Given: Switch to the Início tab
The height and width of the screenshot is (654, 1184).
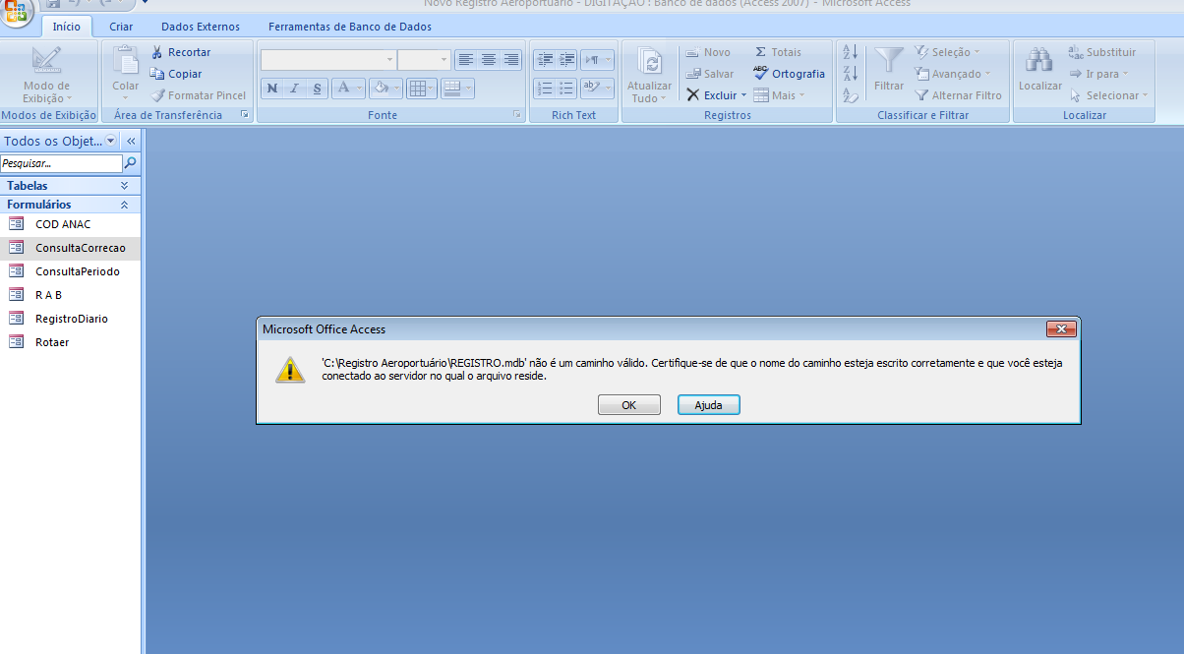Looking at the screenshot, I should click(67, 27).
